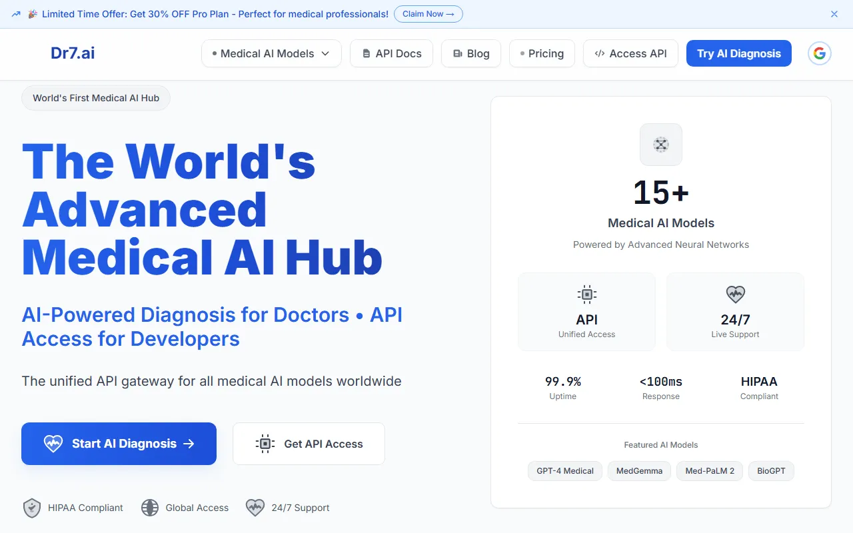Click Claim Now in the offer banner
The width and height of the screenshot is (853, 533).
coord(428,14)
